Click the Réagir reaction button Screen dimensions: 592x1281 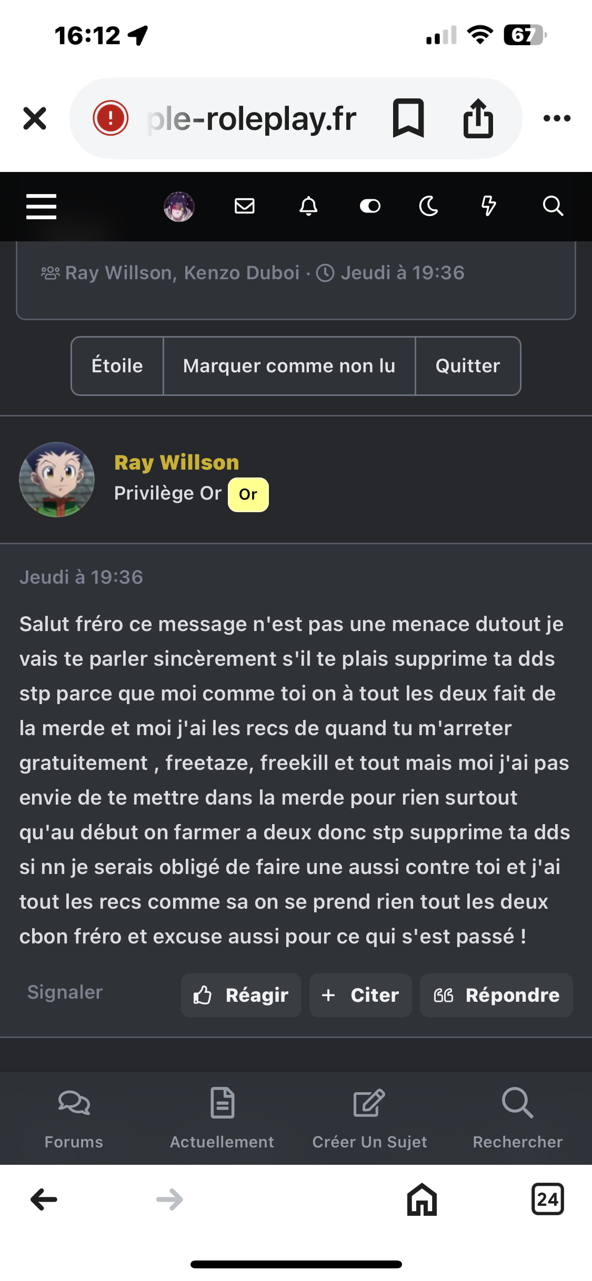pos(241,995)
